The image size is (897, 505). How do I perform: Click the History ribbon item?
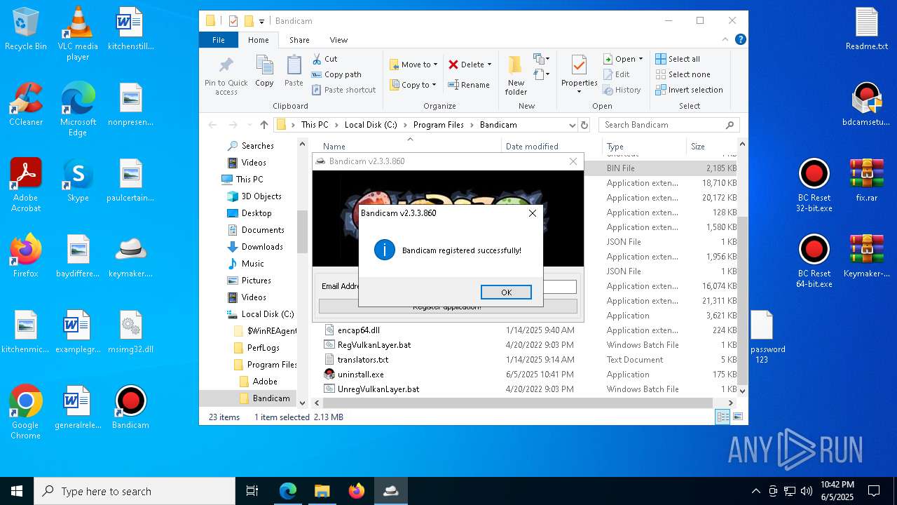pyautogui.click(x=622, y=90)
